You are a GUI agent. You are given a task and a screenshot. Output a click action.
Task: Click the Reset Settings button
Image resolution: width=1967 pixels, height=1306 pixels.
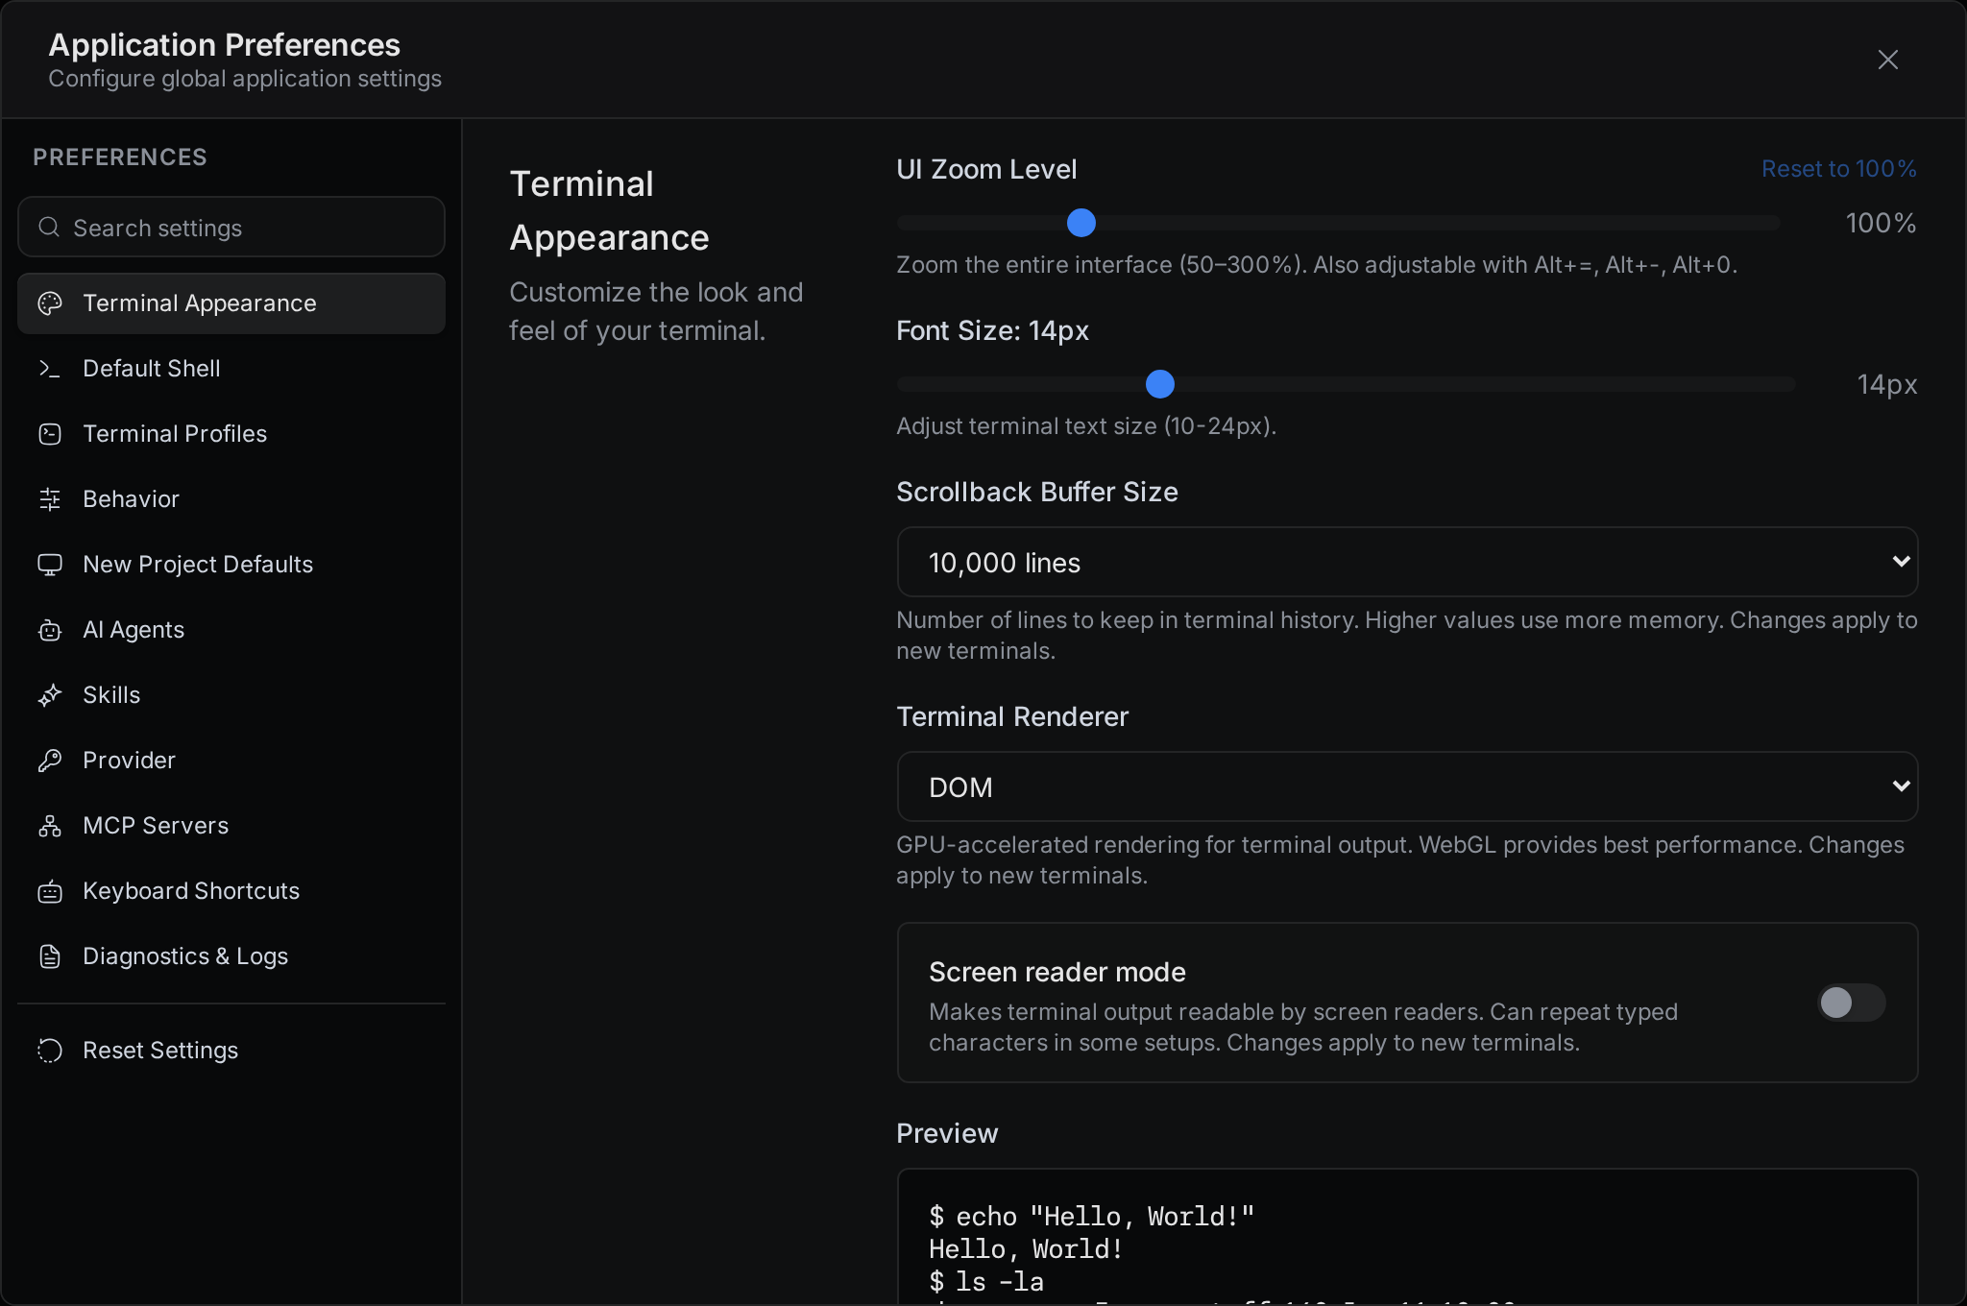231,1051
